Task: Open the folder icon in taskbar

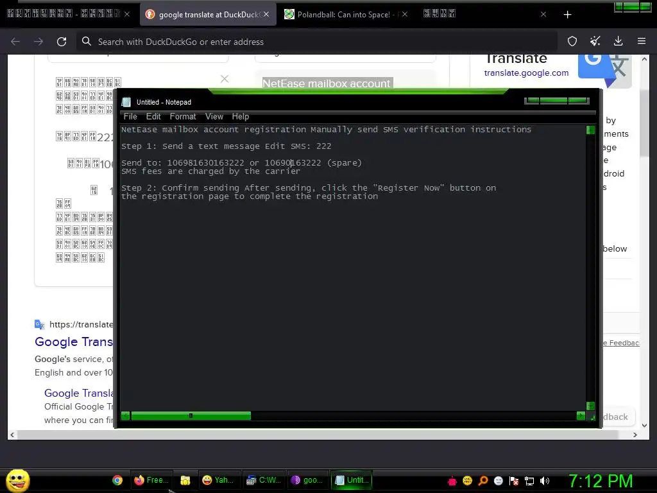Action: click(185, 480)
